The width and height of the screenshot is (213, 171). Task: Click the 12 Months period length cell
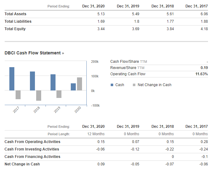(96, 134)
